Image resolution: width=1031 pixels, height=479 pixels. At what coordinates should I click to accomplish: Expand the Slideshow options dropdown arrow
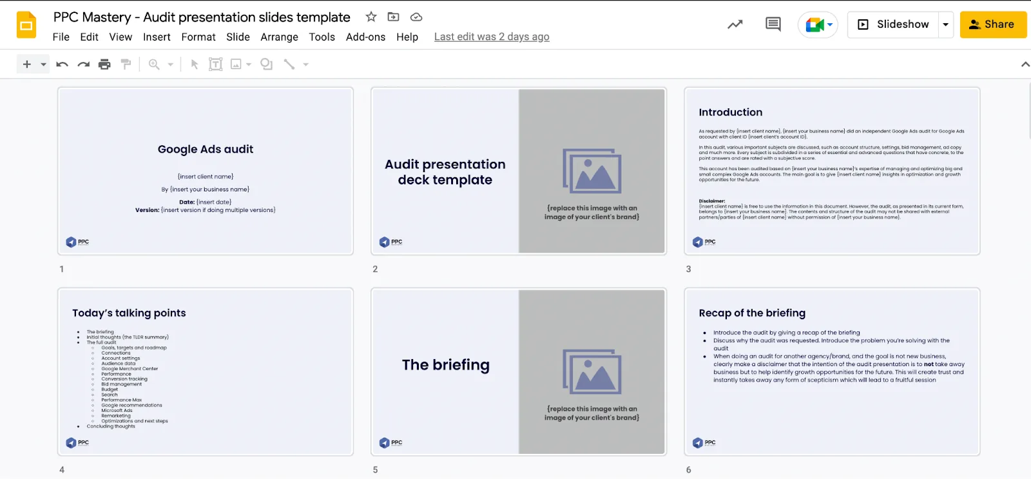(x=946, y=24)
